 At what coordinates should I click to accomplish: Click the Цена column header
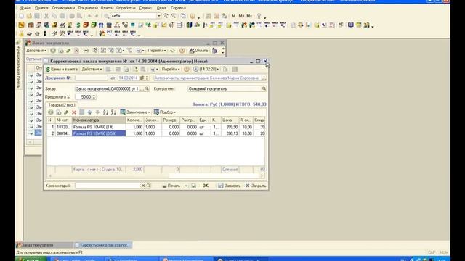(230, 120)
